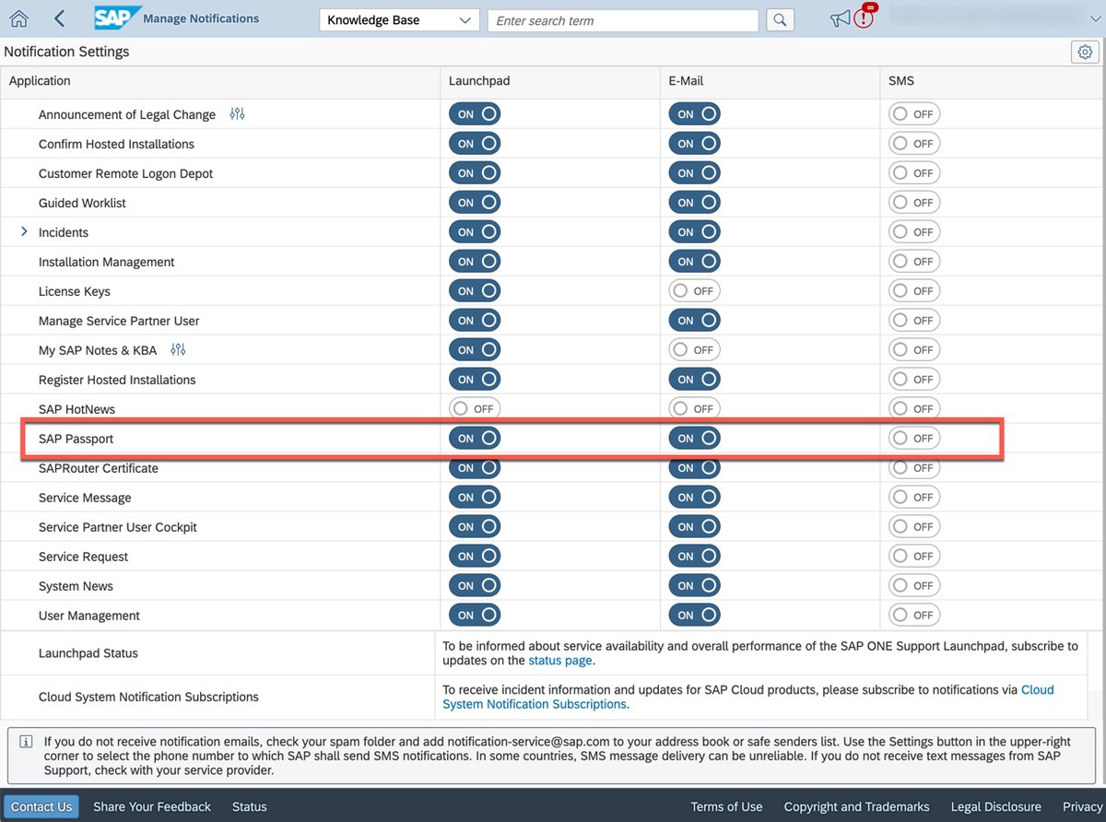This screenshot has height=822, width=1106.
Task: Run search with magnifier button
Action: (780, 20)
